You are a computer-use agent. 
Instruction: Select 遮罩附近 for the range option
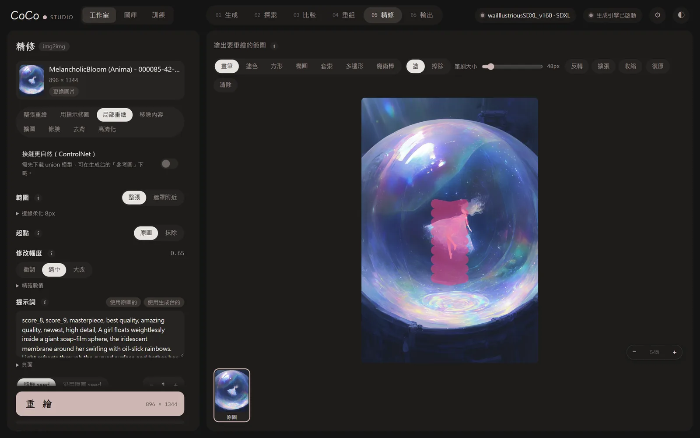(165, 198)
